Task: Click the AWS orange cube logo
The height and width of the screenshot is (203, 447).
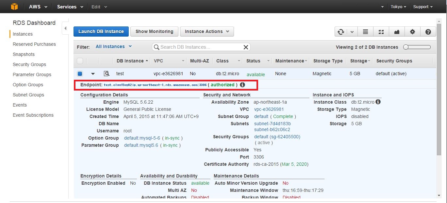Action: (x=14, y=7)
